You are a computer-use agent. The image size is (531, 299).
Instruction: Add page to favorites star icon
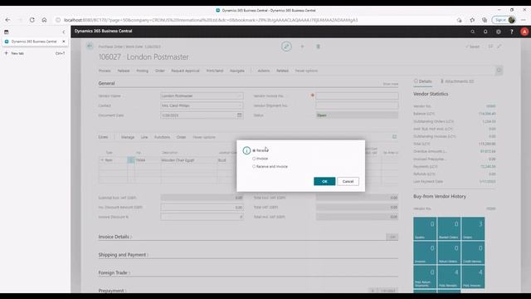click(x=472, y=20)
